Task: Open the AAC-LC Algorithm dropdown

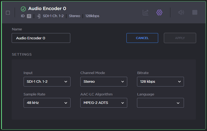Action: pos(104,103)
